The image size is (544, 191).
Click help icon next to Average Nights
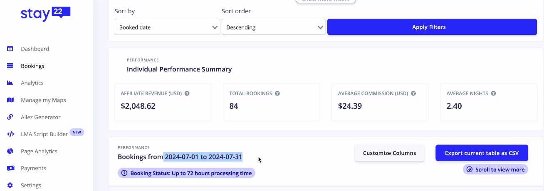[493, 93]
